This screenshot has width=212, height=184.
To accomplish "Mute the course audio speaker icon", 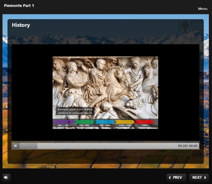I will (6, 177).
